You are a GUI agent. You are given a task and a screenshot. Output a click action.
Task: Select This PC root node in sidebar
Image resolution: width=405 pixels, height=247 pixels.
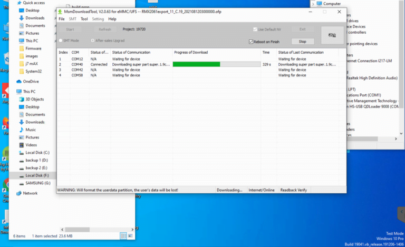(29, 92)
